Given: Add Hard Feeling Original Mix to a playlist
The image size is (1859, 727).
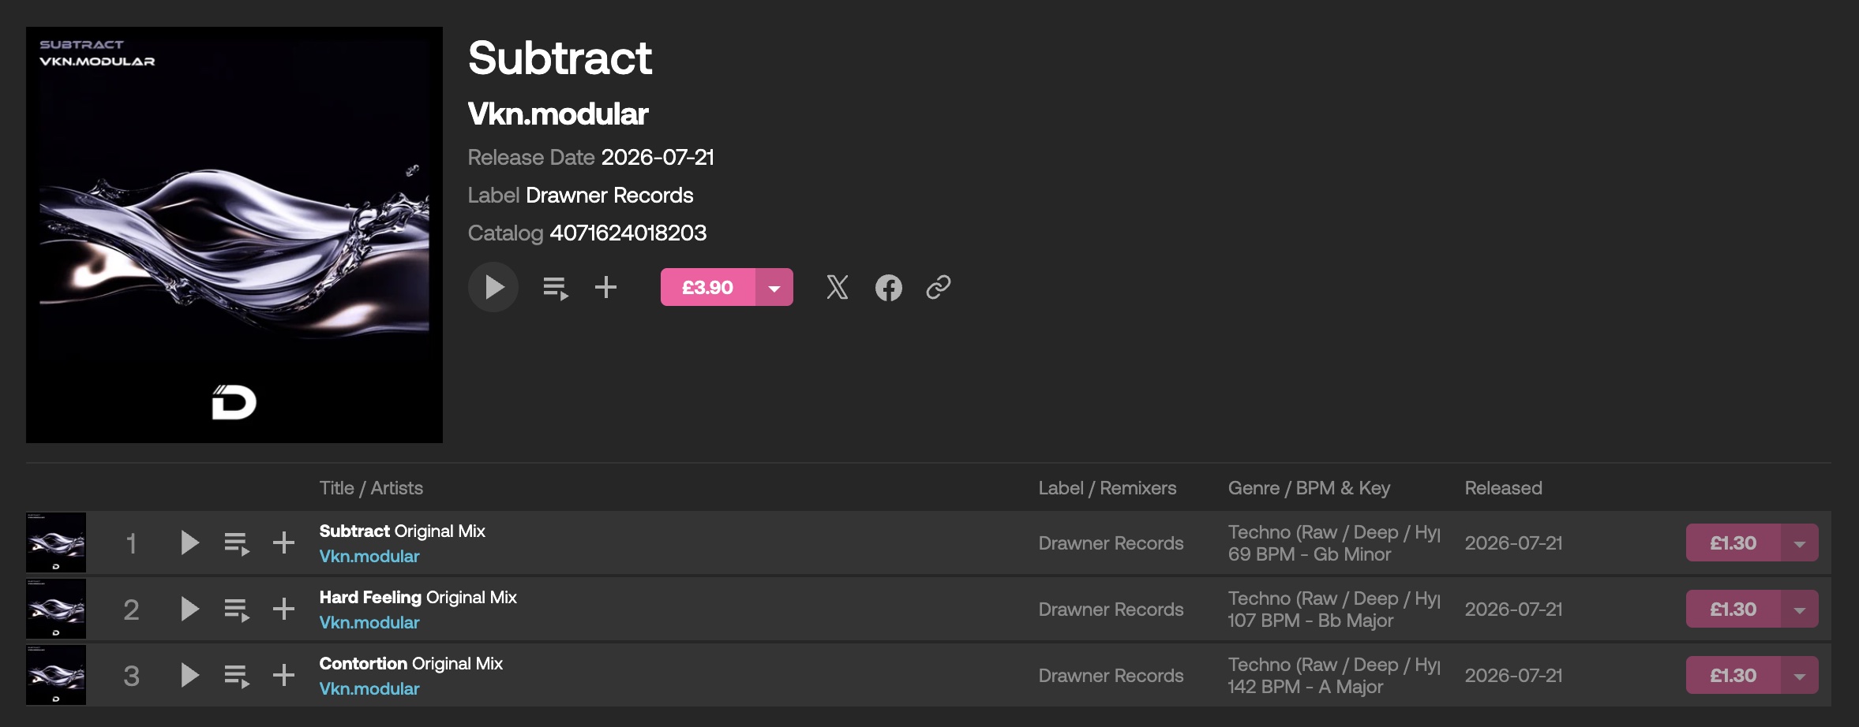Looking at the screenshot, I should [x=284, y=609].
